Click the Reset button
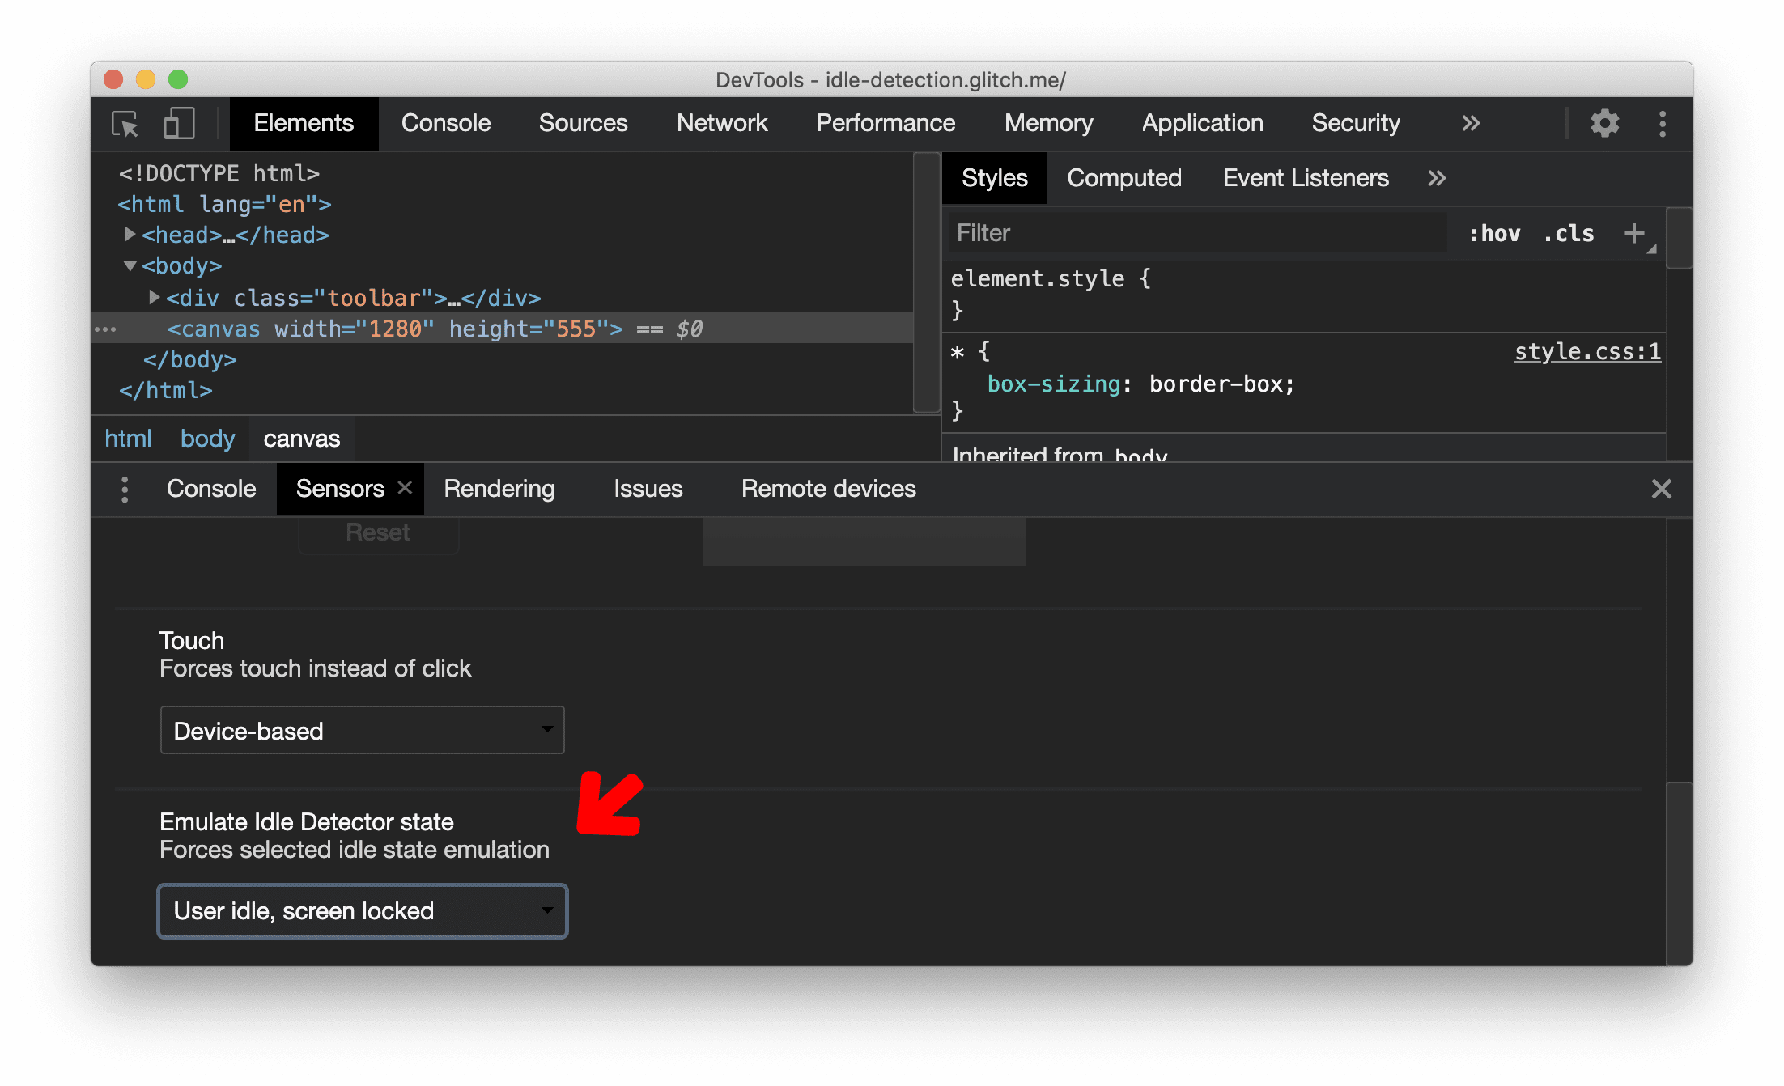Screen dimensions: 1784x1086 coord(377,532)
